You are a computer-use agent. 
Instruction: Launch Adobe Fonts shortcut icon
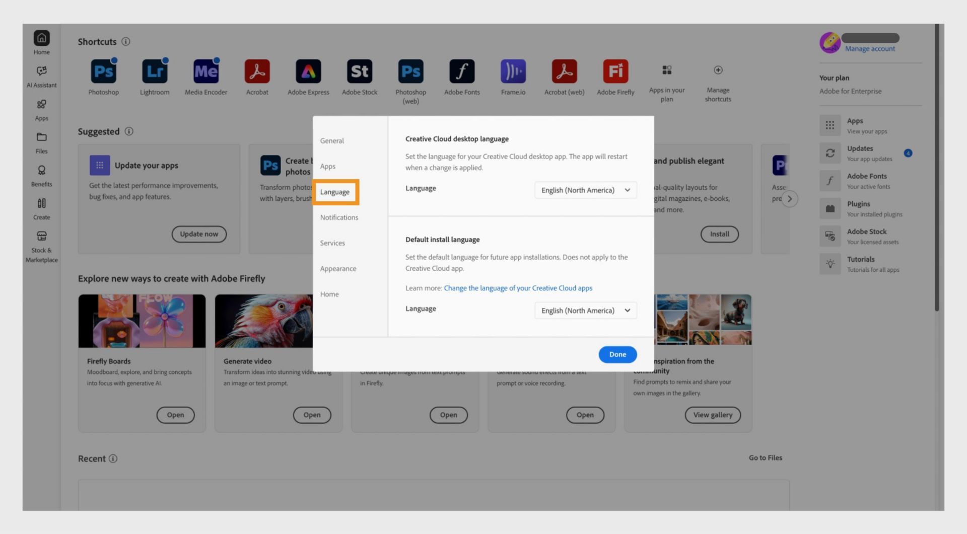[x=462, y=71]
